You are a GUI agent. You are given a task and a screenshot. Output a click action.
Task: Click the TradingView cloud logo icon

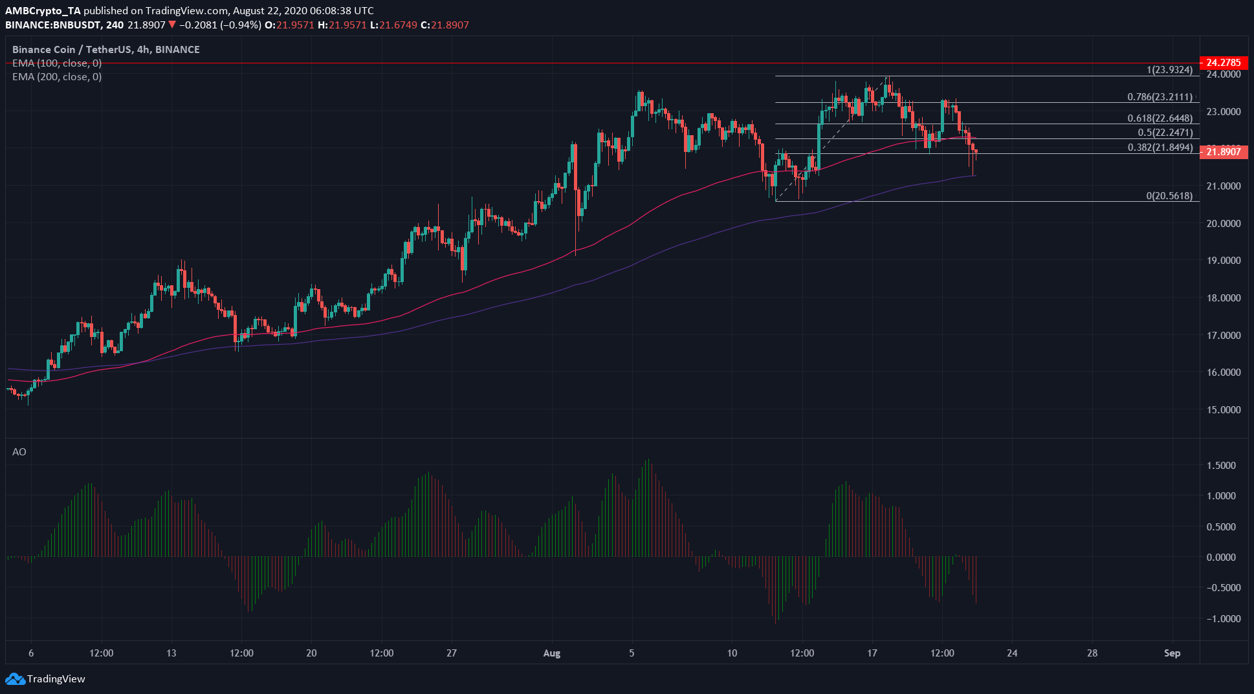tap(15, 678)
